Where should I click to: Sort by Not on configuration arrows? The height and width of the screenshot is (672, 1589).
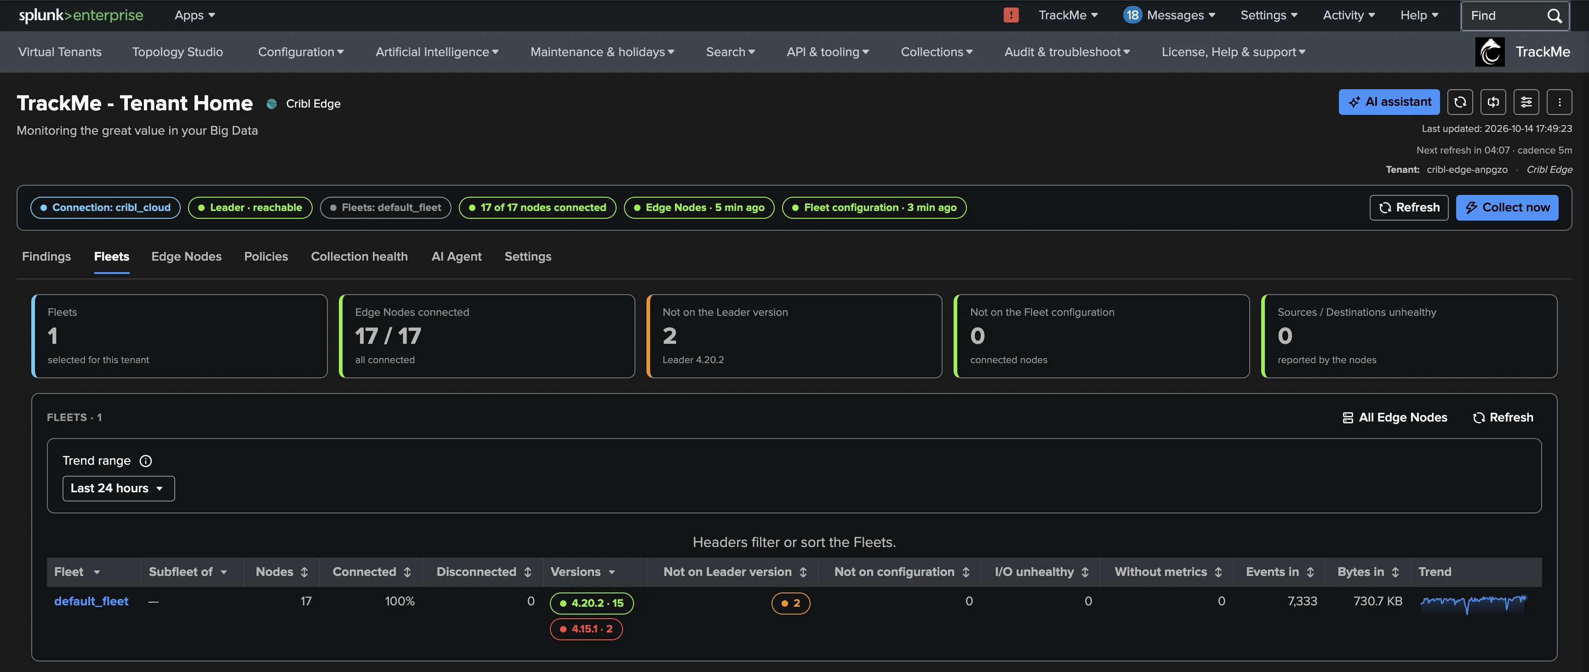pos(966,572)
